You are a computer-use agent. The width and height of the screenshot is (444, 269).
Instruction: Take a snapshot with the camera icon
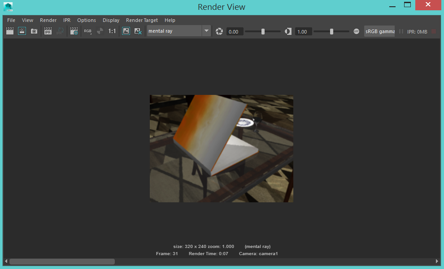[x=34, y=31]
